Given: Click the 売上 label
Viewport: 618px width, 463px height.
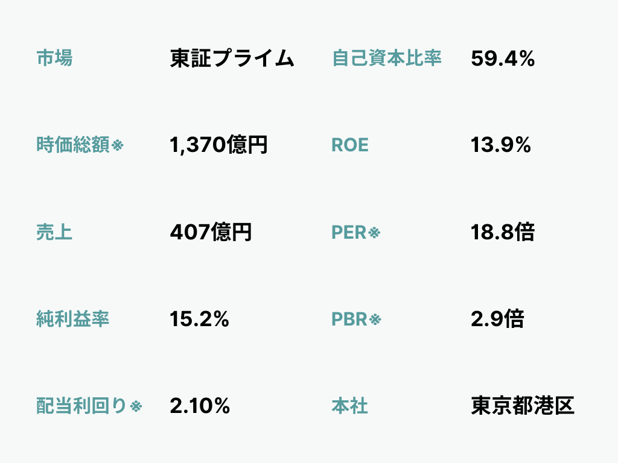Looking at the screenshot, I should coord(54,232).
